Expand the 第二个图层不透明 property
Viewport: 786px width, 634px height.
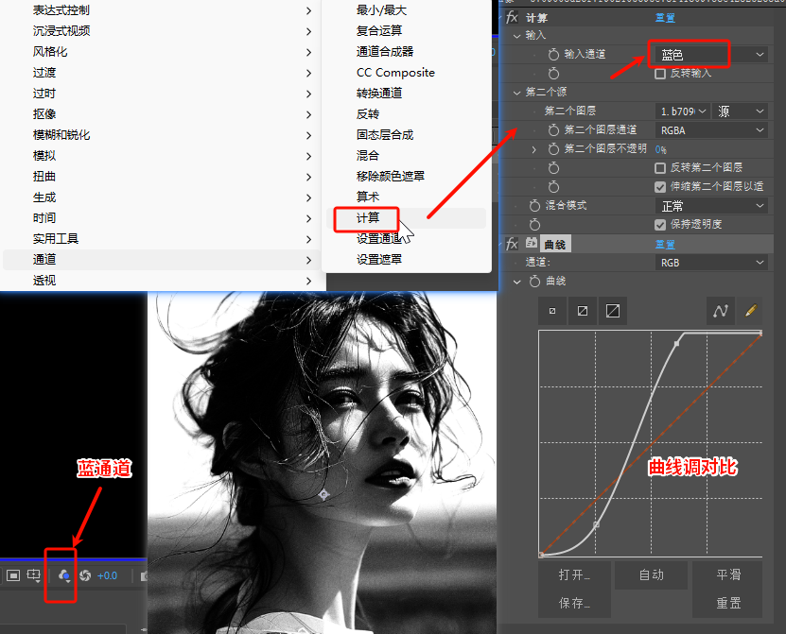[x=533, y=149]
